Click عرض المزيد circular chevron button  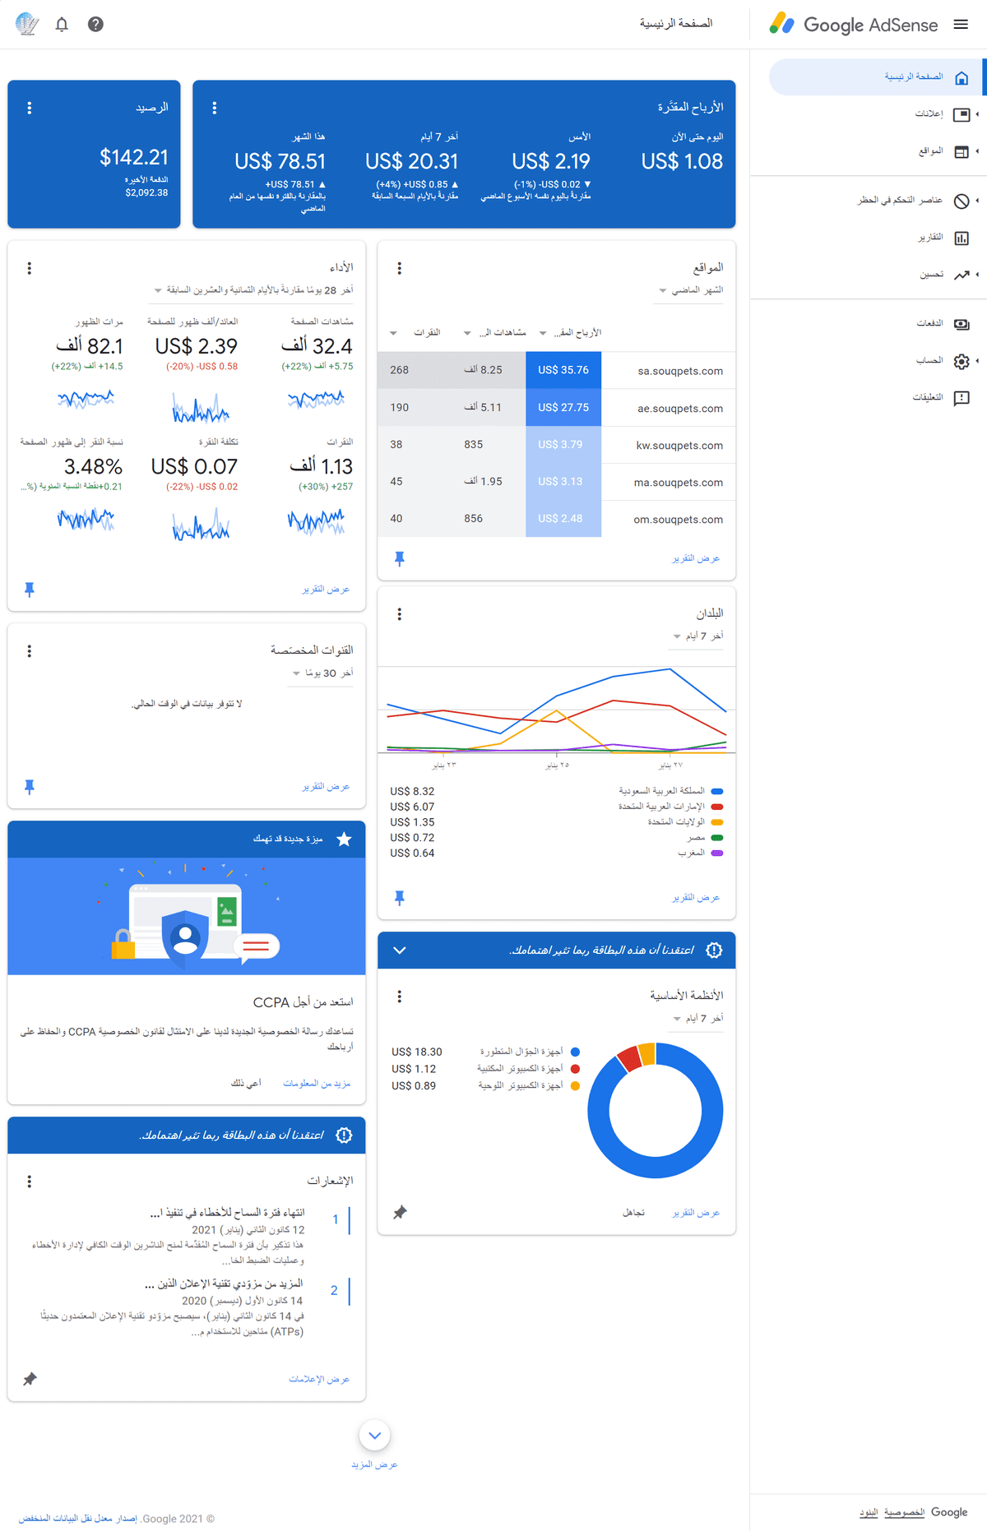pos(375,1436)
